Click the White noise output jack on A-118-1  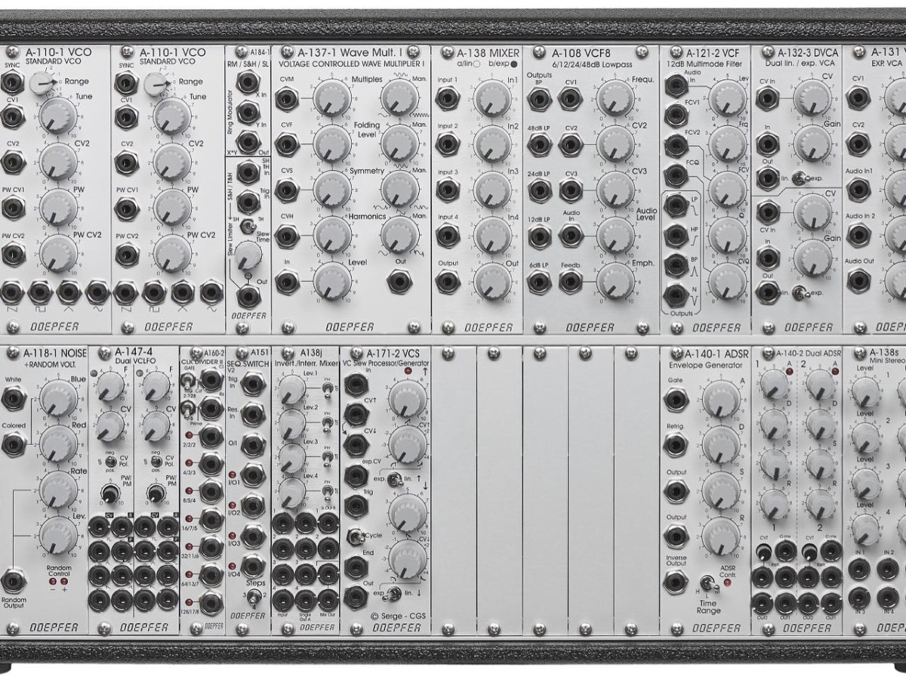[13, 400]
